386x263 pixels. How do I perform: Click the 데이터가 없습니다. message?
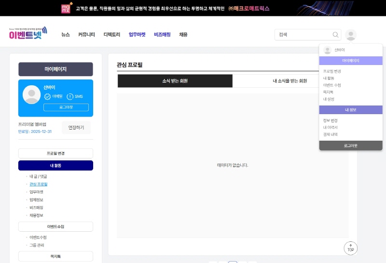click(x=233, y=165)
